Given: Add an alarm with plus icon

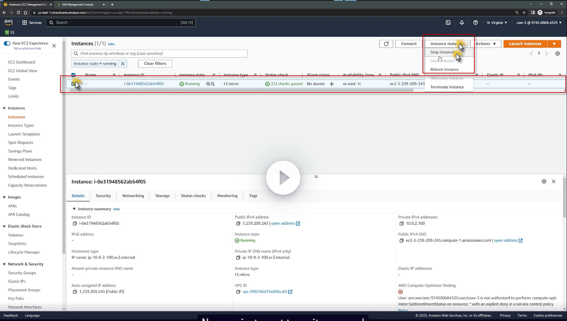Looking at the screenshot, I should (332, 84).
